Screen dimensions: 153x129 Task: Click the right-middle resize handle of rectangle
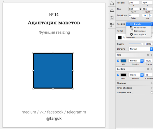coord(73,71)
